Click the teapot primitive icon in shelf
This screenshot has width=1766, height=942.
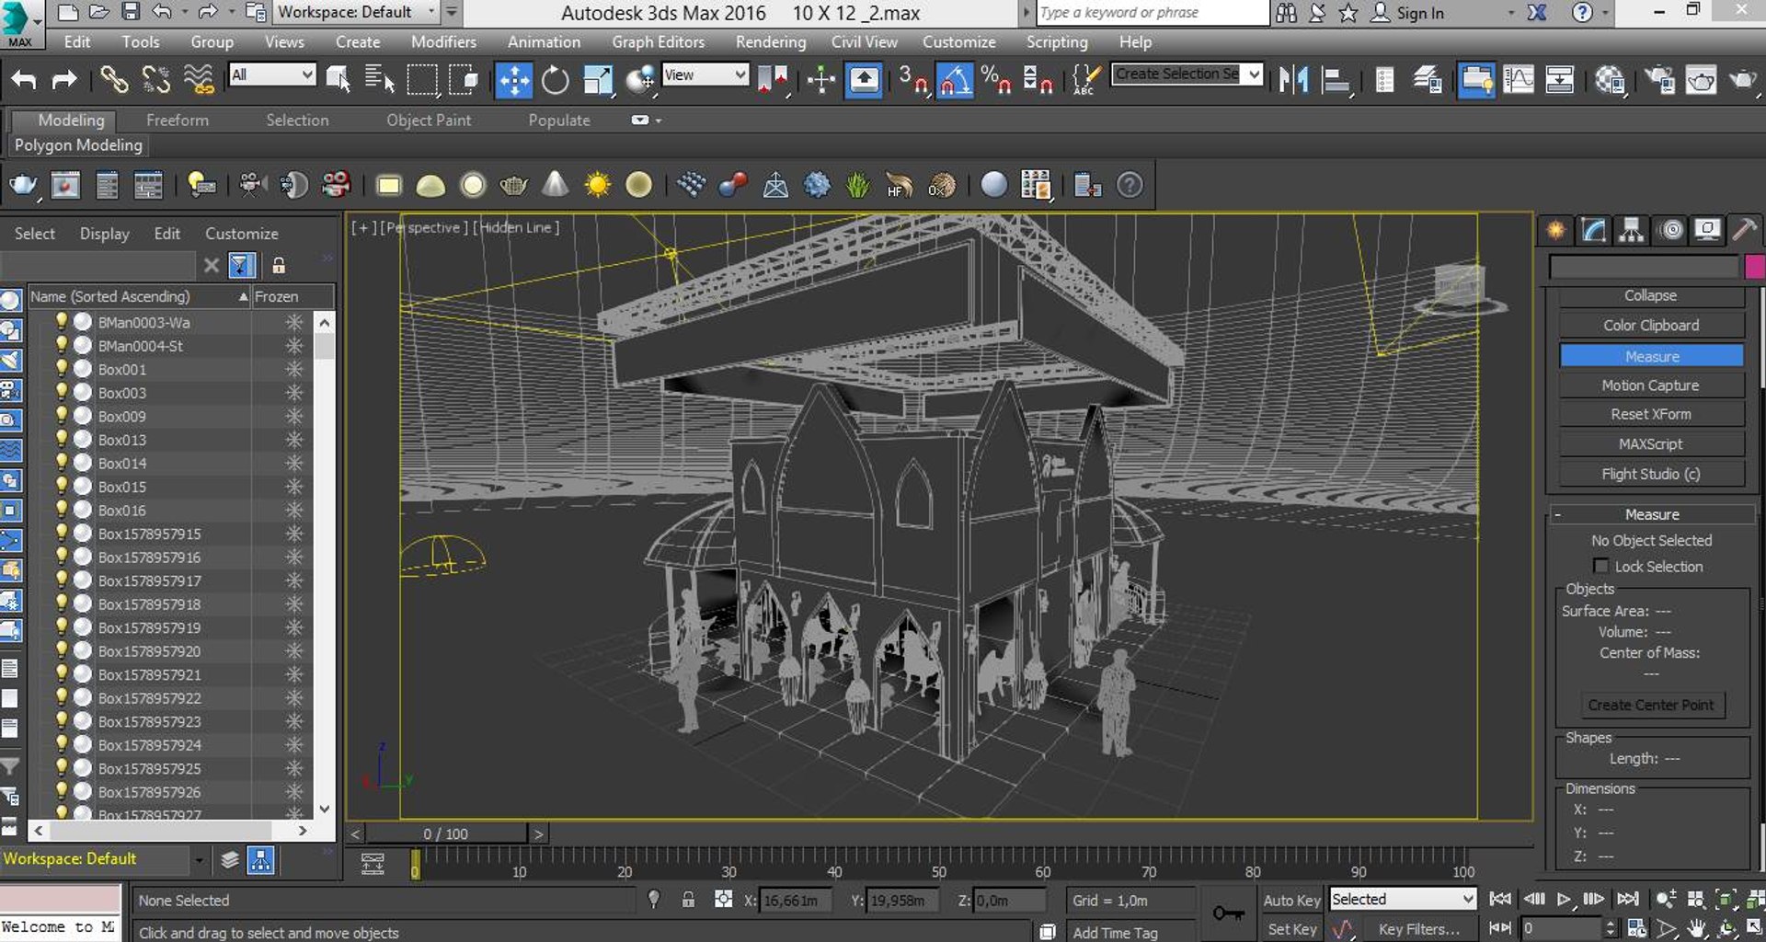pyautogui.click(x=513, y=186)
